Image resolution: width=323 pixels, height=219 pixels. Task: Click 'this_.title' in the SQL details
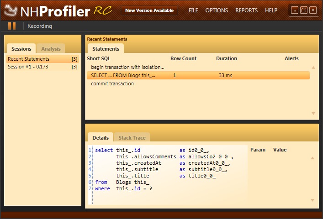point(132,176)
